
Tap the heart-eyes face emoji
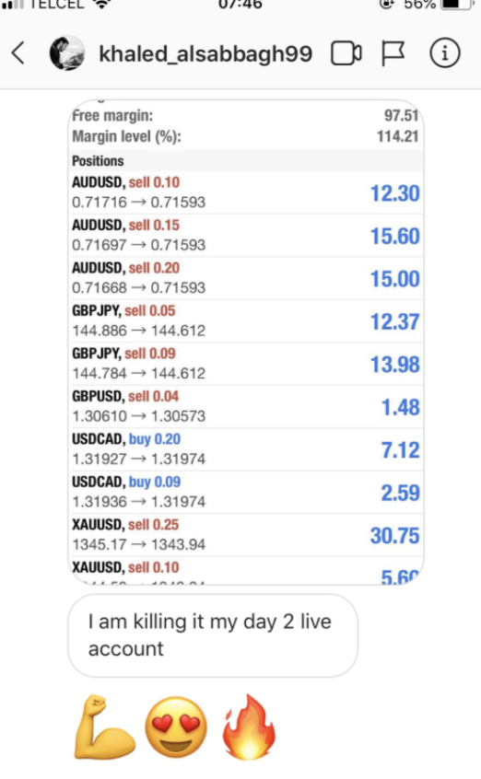(x=176, y=727)
